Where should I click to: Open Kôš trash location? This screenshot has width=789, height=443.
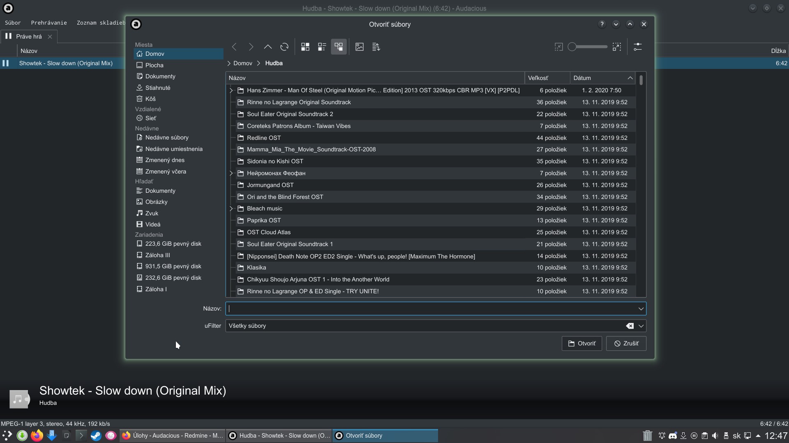pos(178,99)
